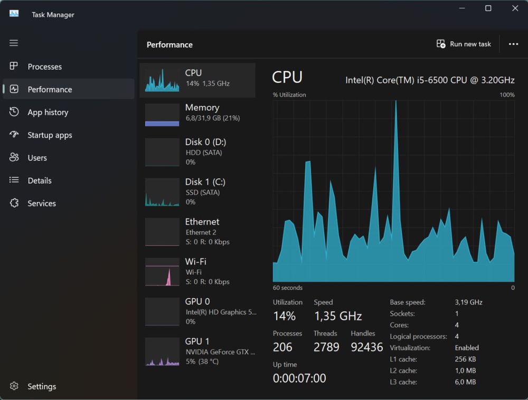Screen dimensions: 528x400
Task: Click the GPU 1 graph thumbnail
Action: click(x=162, y=351)
